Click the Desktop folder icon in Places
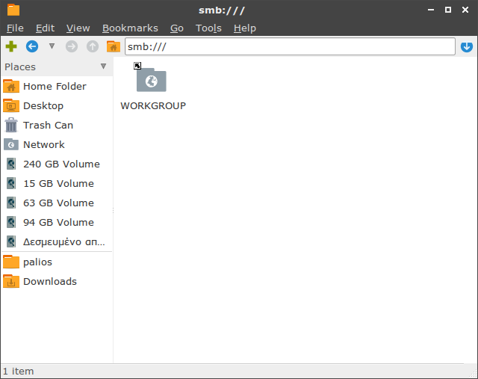Viewport: 478px width, 379px height. (x=11, y=106)
